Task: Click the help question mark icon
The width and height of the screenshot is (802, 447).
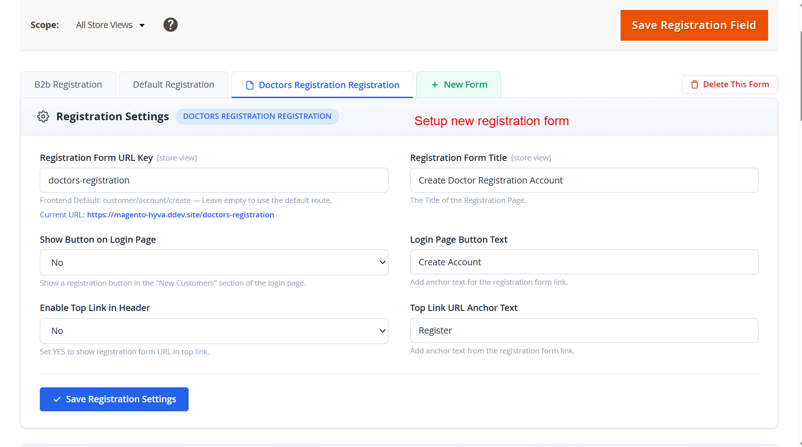Action: (171, 25)
